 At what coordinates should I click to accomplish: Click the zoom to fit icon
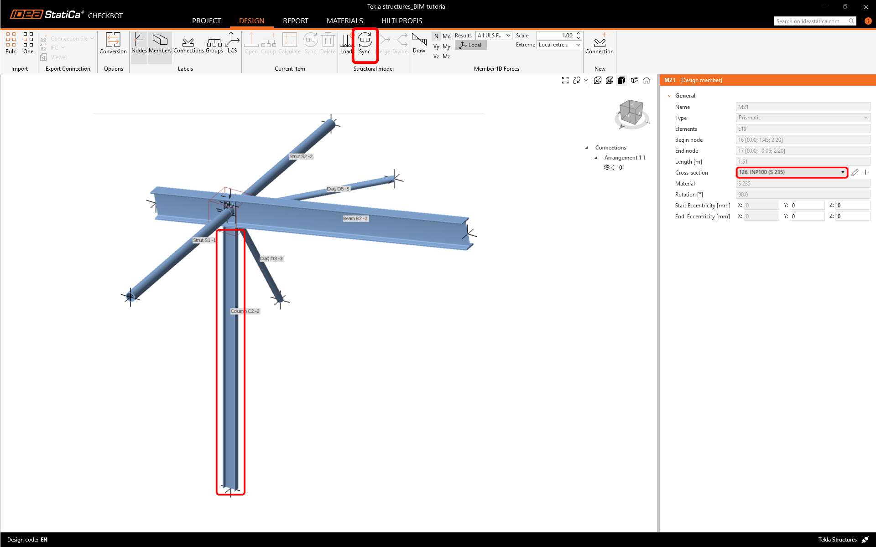pos(565,81)
